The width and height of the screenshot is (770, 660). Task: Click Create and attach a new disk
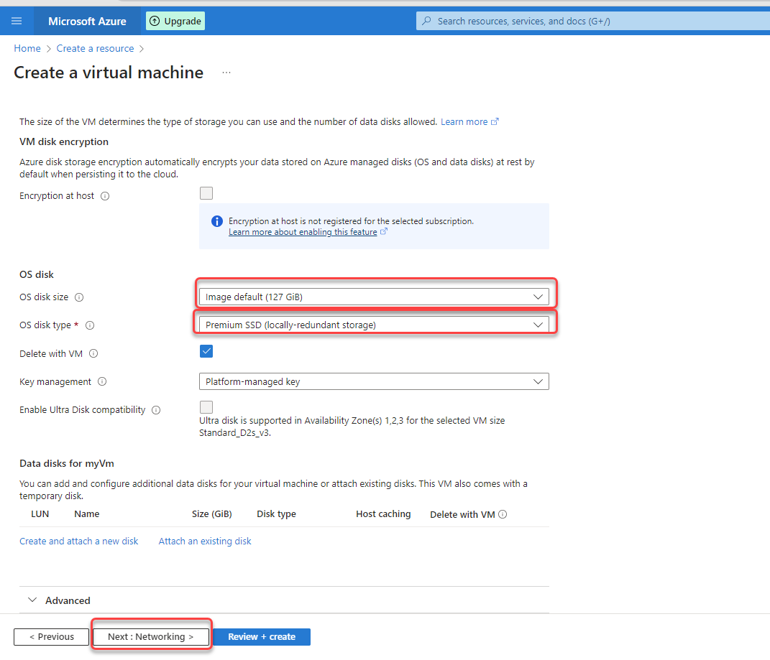78,541
